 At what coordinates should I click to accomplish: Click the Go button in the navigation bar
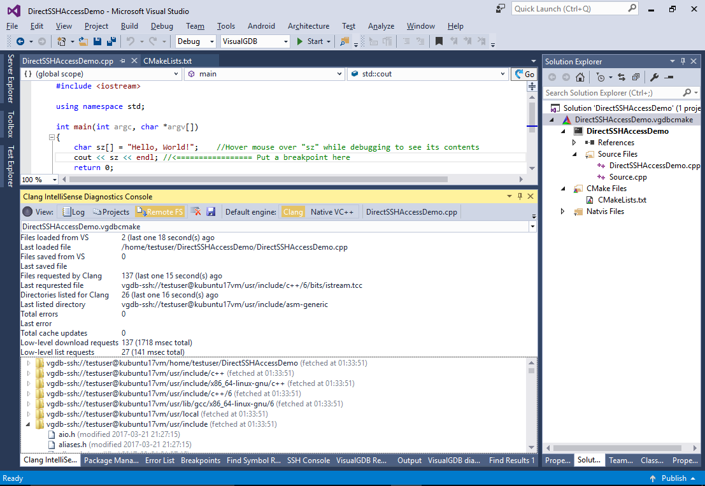pyautogui.click(x=524, y=74)
